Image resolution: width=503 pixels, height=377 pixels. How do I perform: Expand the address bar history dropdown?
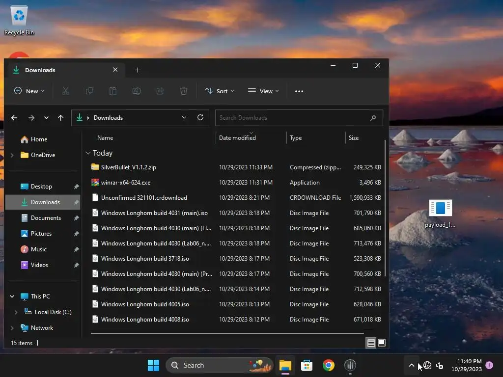pos(184,117)
